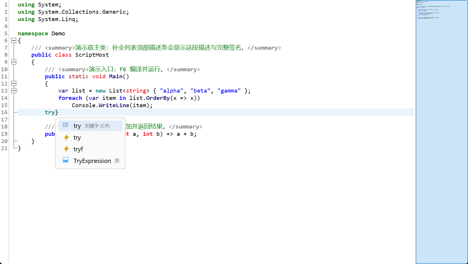Click the 'static' keyword on line 11

point(78,77)
